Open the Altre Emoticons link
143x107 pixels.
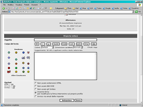click(18, 76)
